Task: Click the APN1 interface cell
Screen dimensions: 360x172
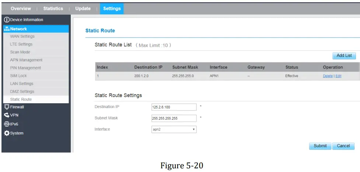Action: [x=214, y=76]
